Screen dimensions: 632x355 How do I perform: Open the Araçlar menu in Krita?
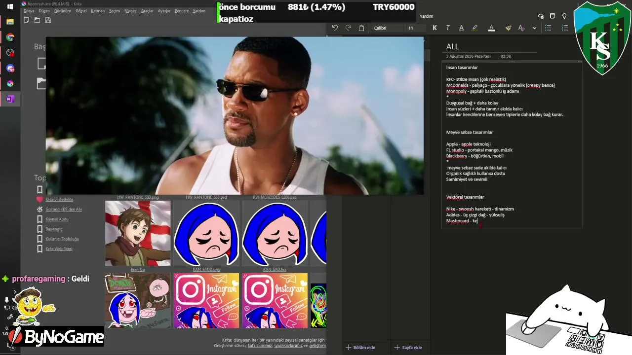[147, 11]
